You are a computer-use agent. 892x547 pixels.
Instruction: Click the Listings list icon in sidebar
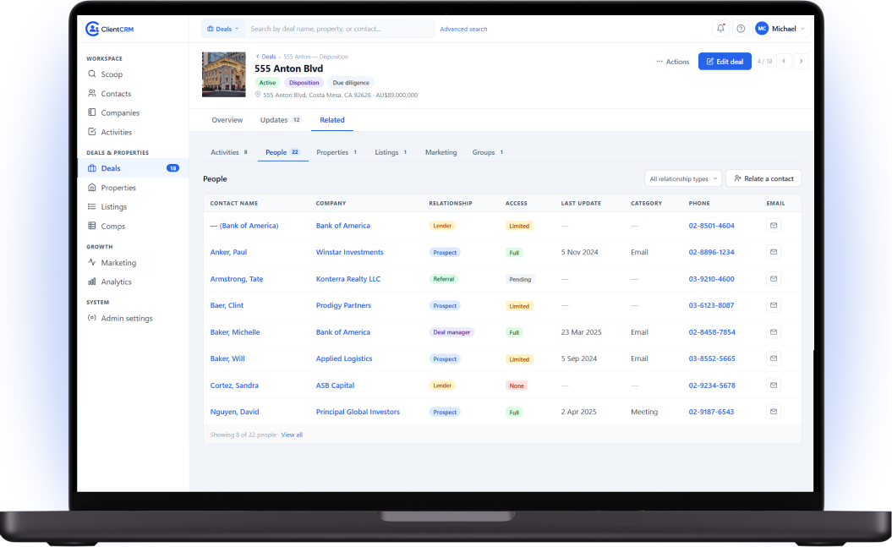click(x=91, y=207)
